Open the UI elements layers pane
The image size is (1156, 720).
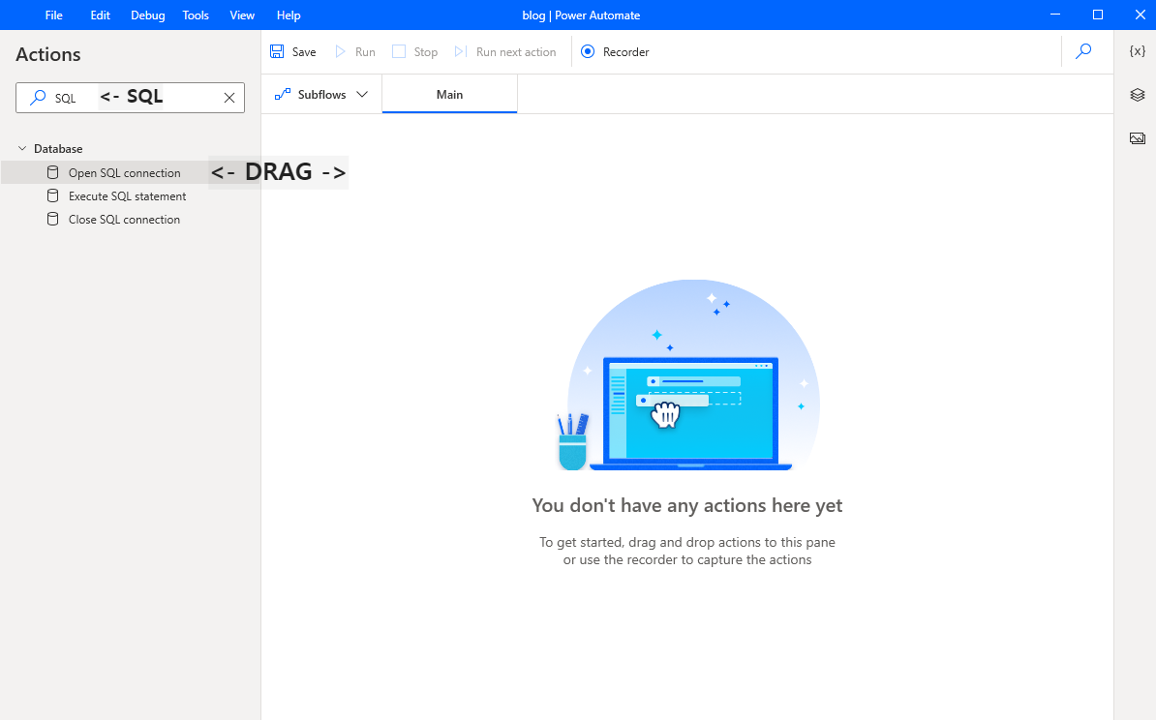pos(1138,94)
